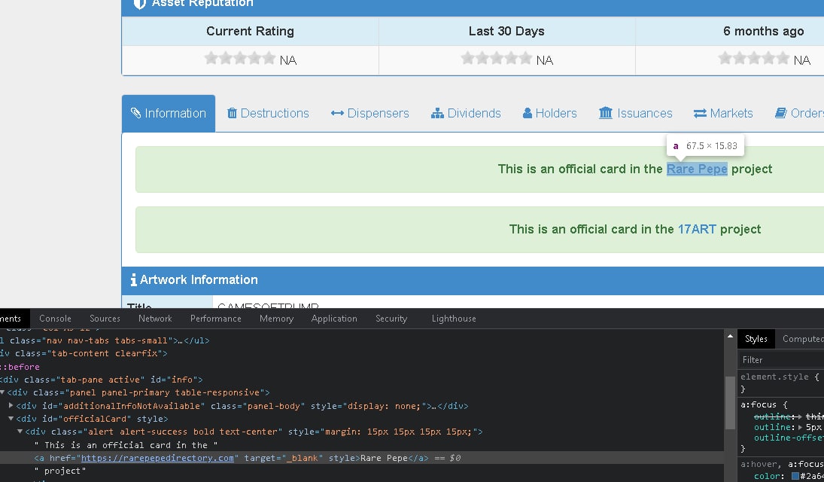Click the Elements panel scroll up arrow
The image size is (824, 482).
730,336
